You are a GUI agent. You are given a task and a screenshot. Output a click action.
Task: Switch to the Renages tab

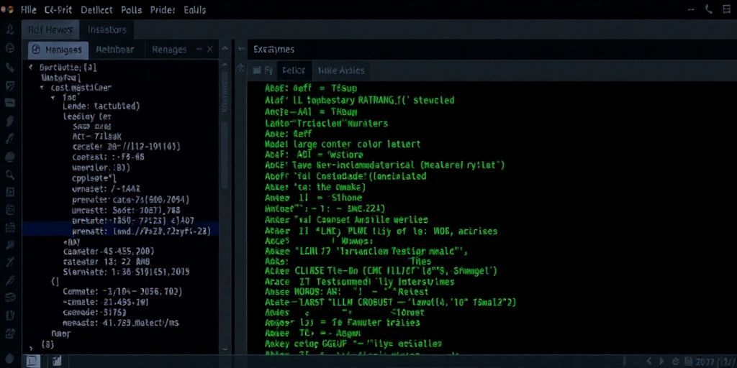tap(169, 50)
